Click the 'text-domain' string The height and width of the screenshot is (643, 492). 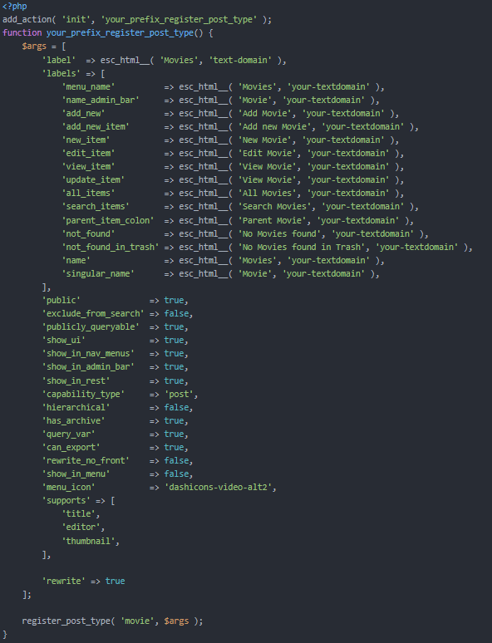240,60
